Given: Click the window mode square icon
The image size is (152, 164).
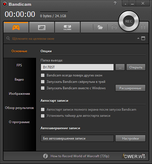Looking at the screenshot, I should 143,38.
